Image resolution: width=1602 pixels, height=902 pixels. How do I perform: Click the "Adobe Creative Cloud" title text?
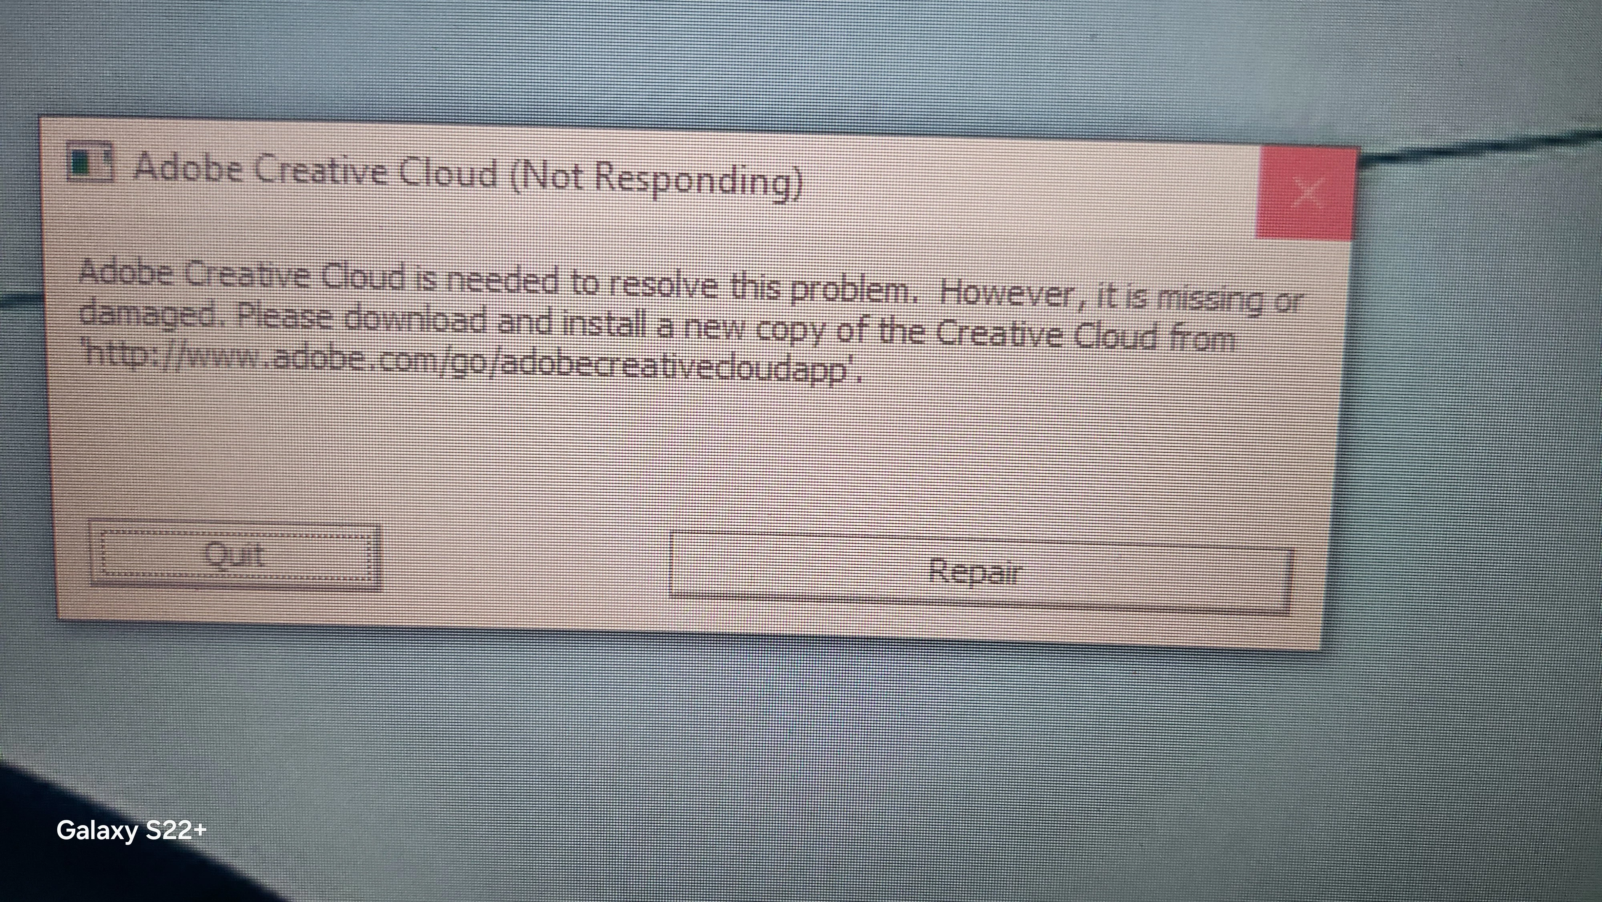(x=316, y=170)
